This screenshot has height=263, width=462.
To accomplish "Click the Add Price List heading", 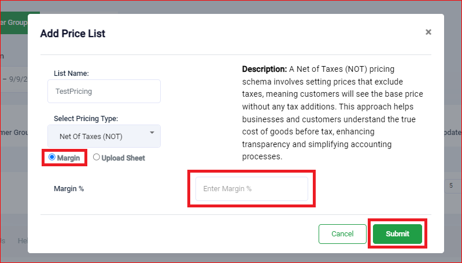I will point(73,34).
